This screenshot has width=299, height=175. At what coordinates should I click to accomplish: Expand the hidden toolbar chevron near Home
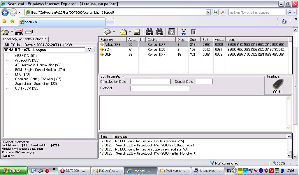[x=296, y=19]
